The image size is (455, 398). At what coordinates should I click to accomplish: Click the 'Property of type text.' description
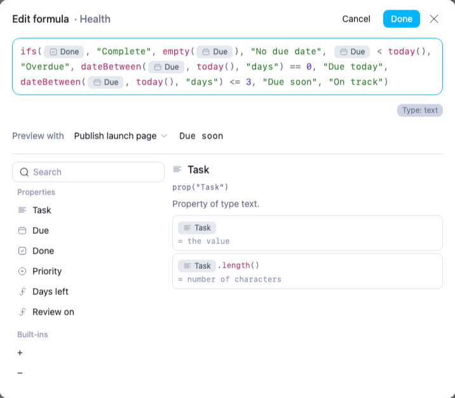click(215, 204)
